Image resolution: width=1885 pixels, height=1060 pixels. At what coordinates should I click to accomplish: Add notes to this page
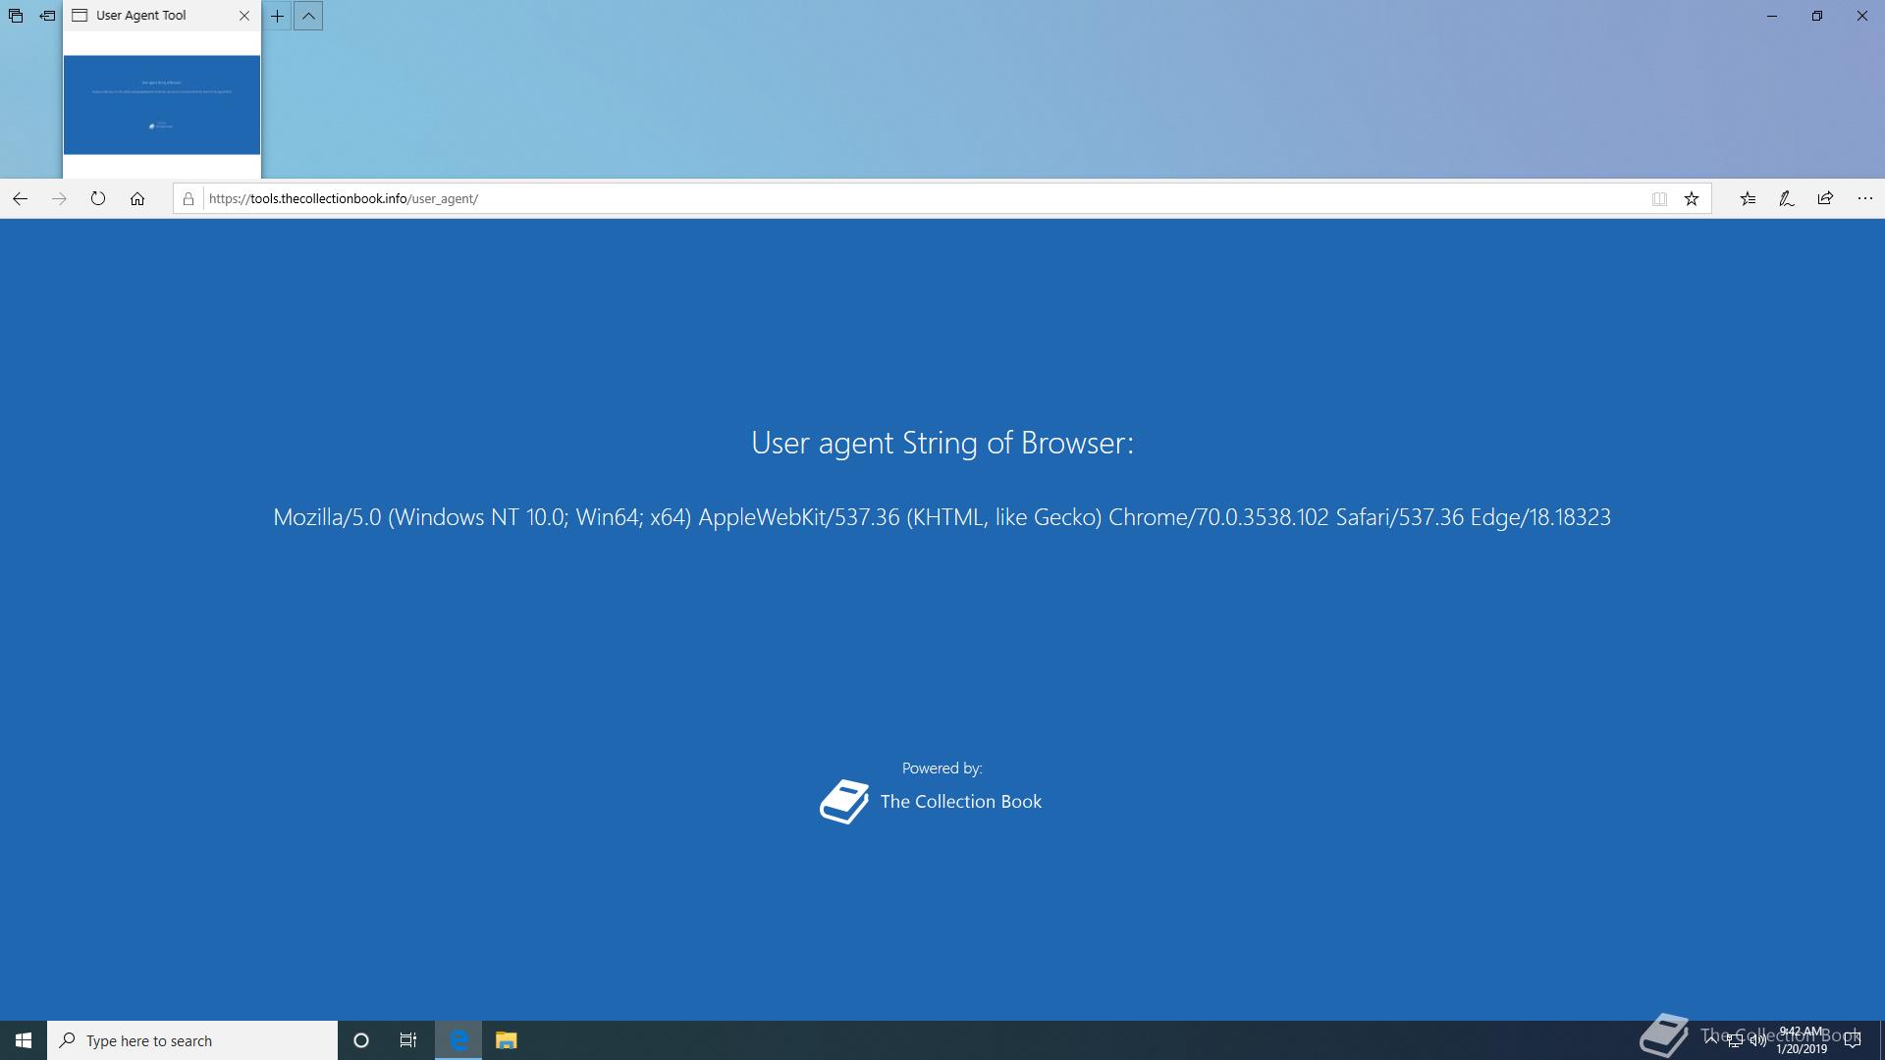point(1787,198)
